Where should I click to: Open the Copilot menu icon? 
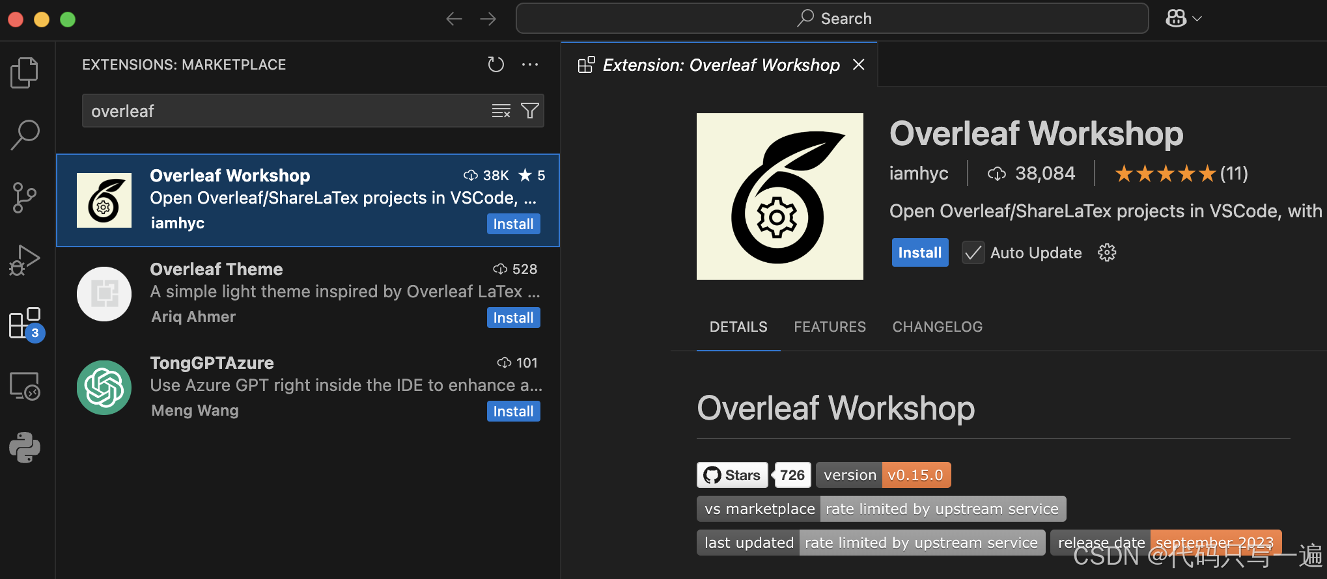[x=1176, y=19]
